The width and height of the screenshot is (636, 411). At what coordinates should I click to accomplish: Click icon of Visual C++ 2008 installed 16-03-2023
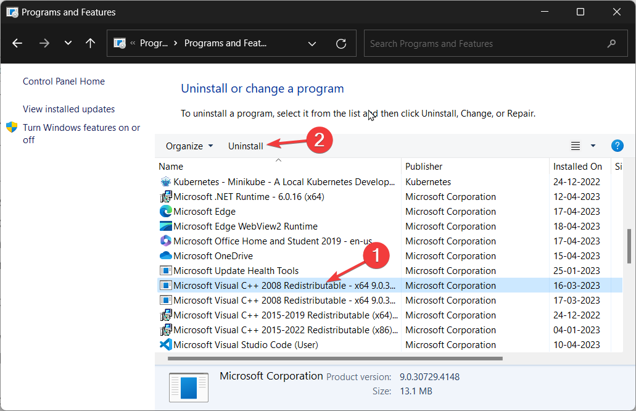pyautogui.click(x=165, y=286)
